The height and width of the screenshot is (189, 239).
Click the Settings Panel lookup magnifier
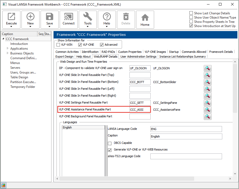click(208, 103)
